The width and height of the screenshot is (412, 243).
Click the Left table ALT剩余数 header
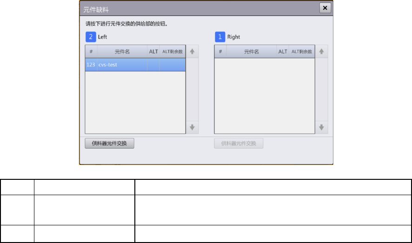pos(173,52)
